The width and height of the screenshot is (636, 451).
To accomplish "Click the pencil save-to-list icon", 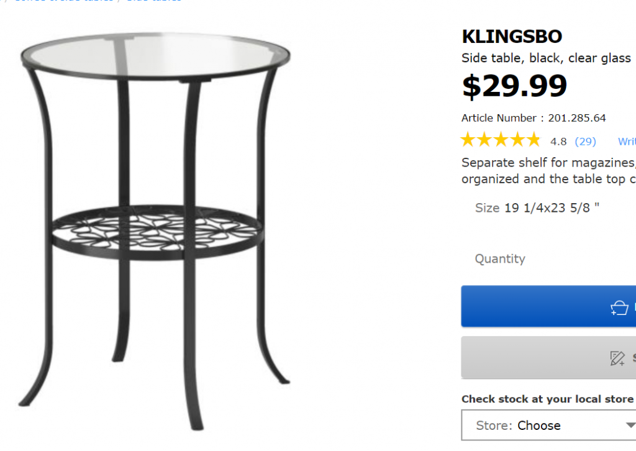I will pyautogui.click(x=617, y=358).
